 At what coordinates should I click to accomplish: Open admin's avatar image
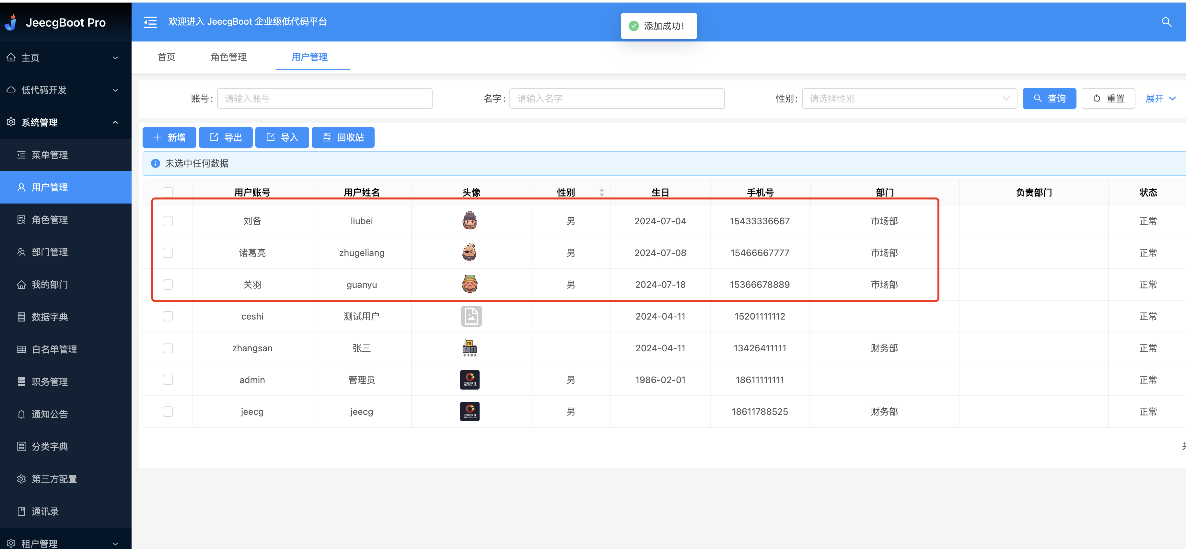coord(470,380)
